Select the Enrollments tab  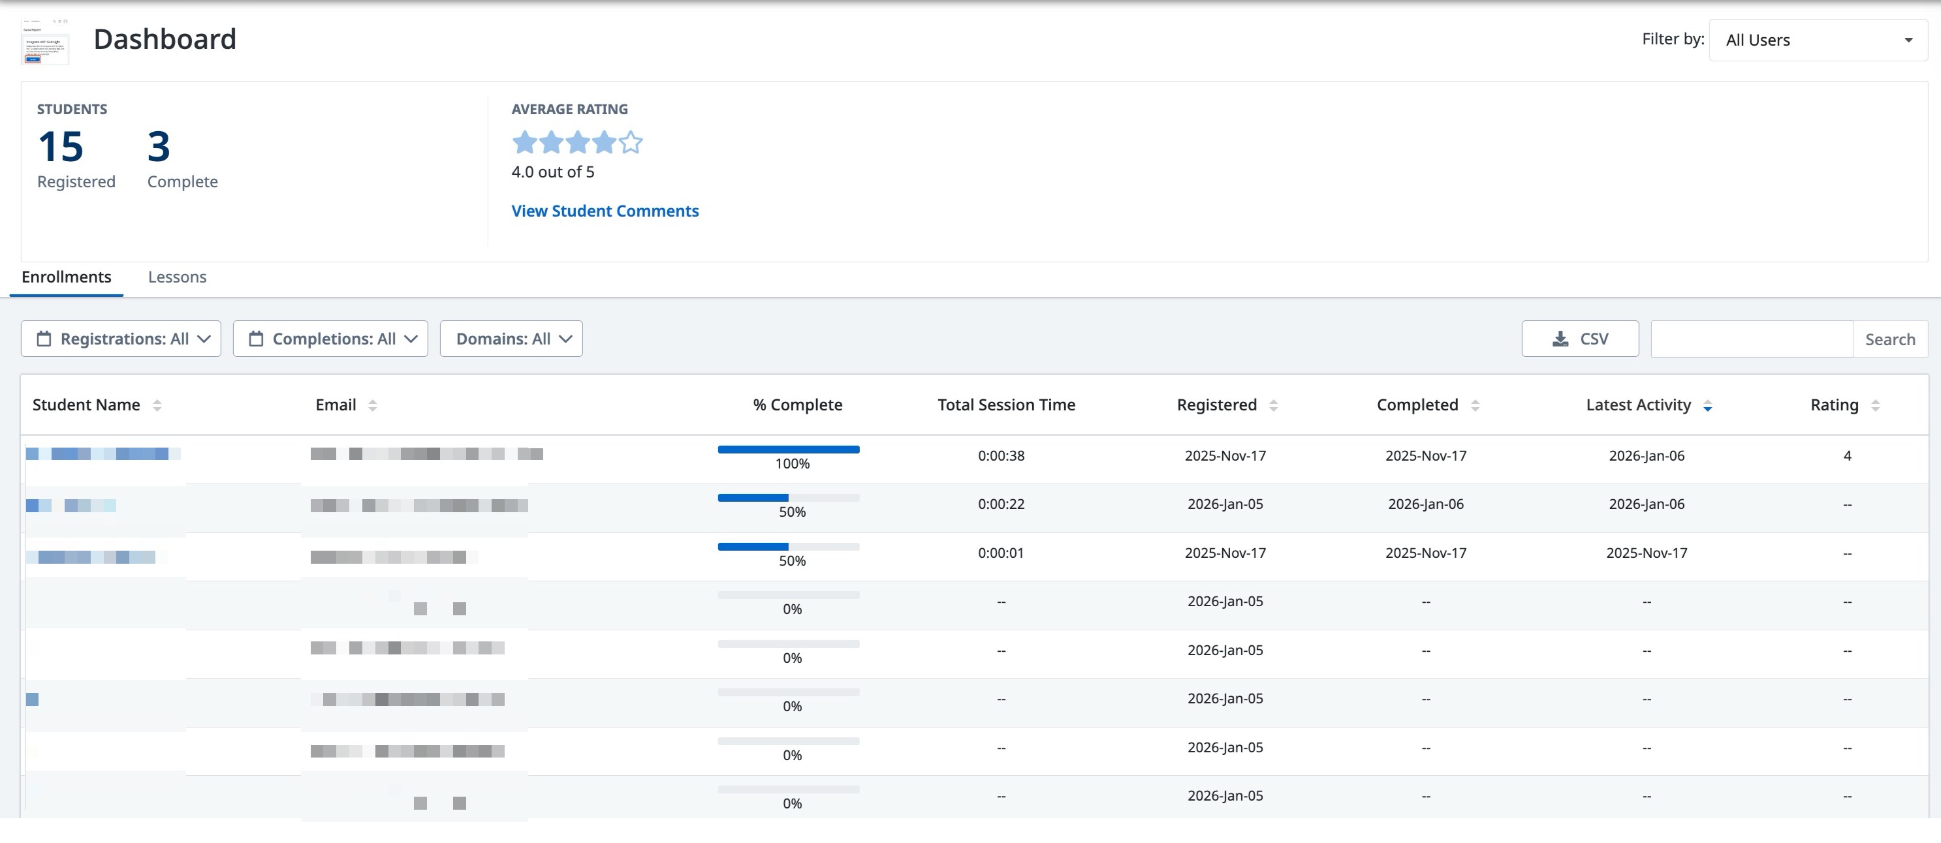[67, 277]
